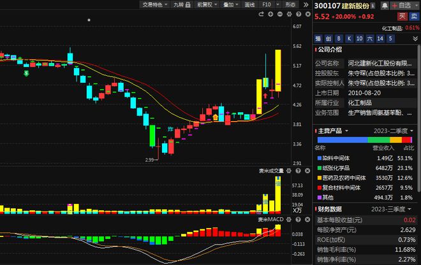Zoom in chart with plus icon
The height and width of the screenshot is (265, 421).
pos(270,14)
